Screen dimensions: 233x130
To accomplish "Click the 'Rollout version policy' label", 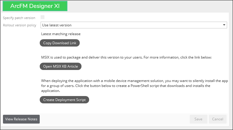I will 20,25.
